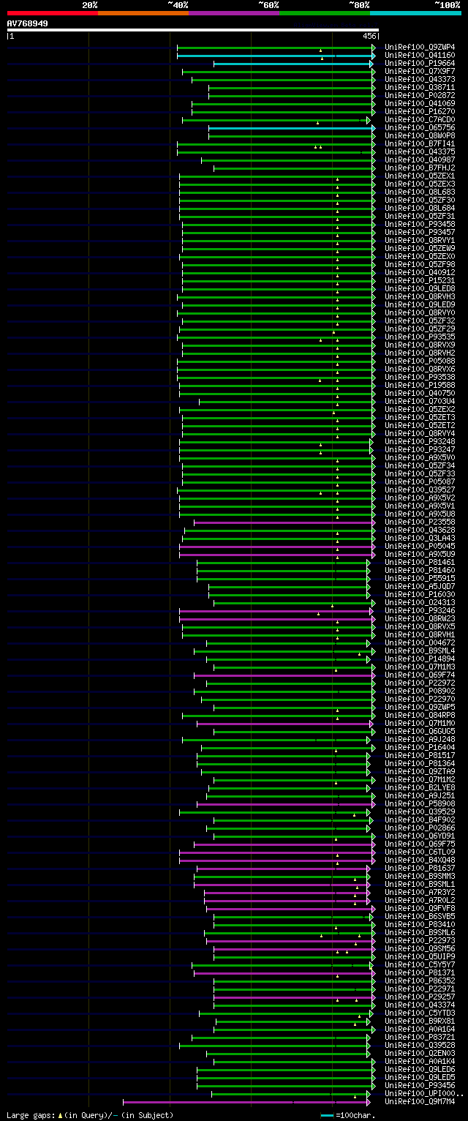Select the UniRef100_A7R3Y2 label
Screen dimensions: 468x1121
coord(419,892)
